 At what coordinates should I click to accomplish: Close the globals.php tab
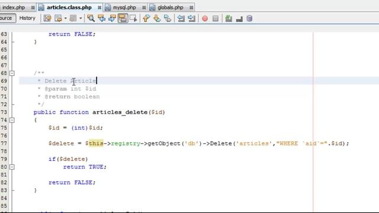(191, 8)
